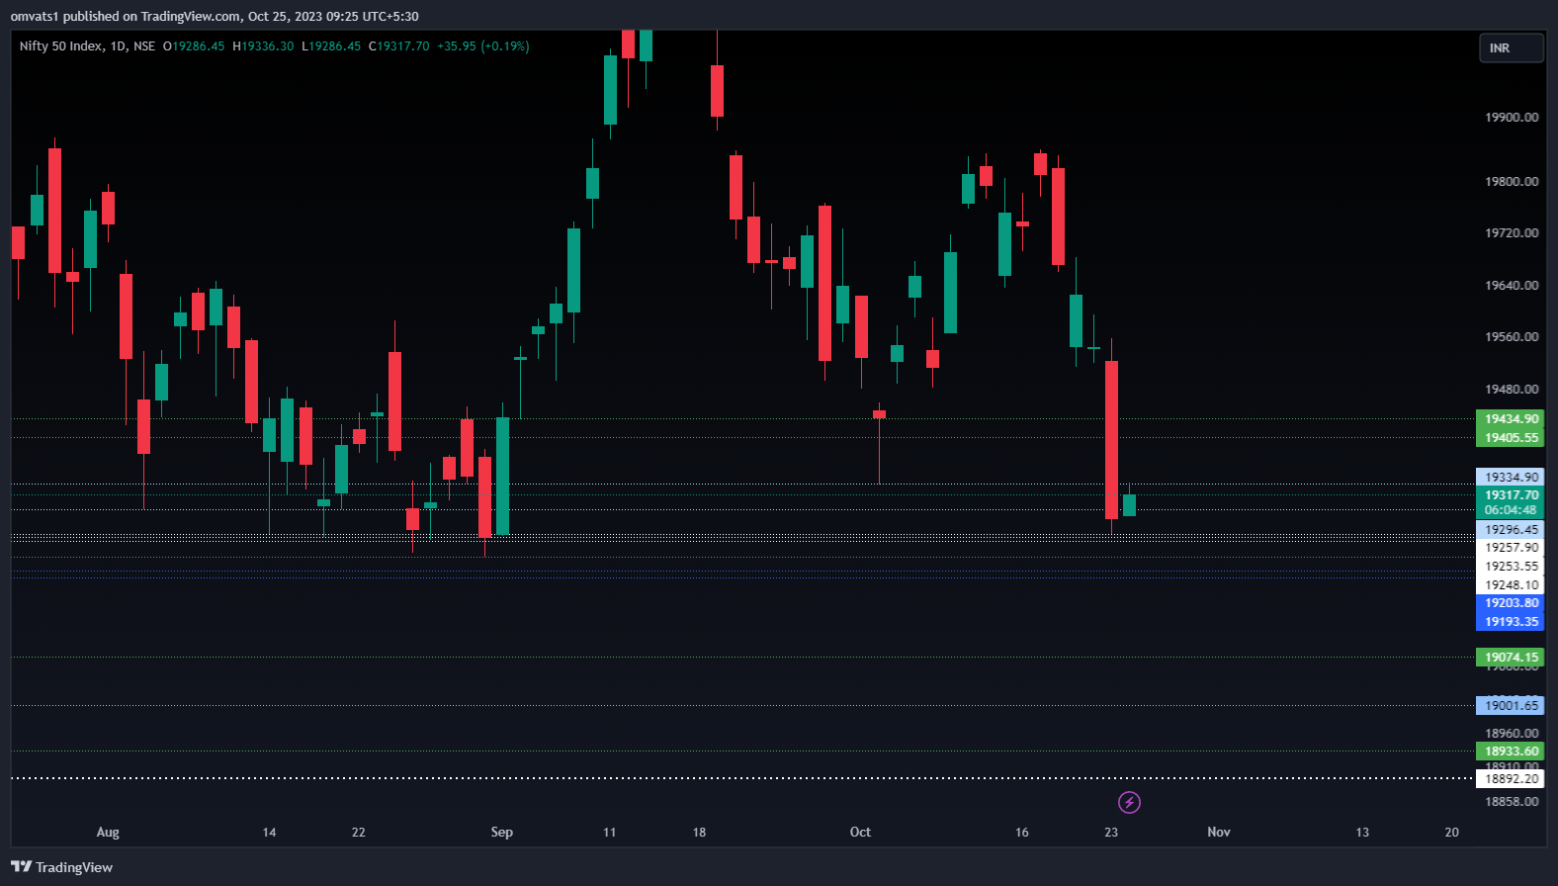Click the 20 date label on time axis
1558x886 pixels.
coord(1451,833)
